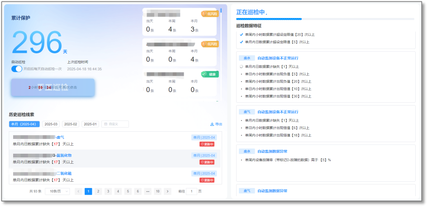Open the 10条/页 page size dropdown
This screenshot has height=207, width=428.
[57, 191]
